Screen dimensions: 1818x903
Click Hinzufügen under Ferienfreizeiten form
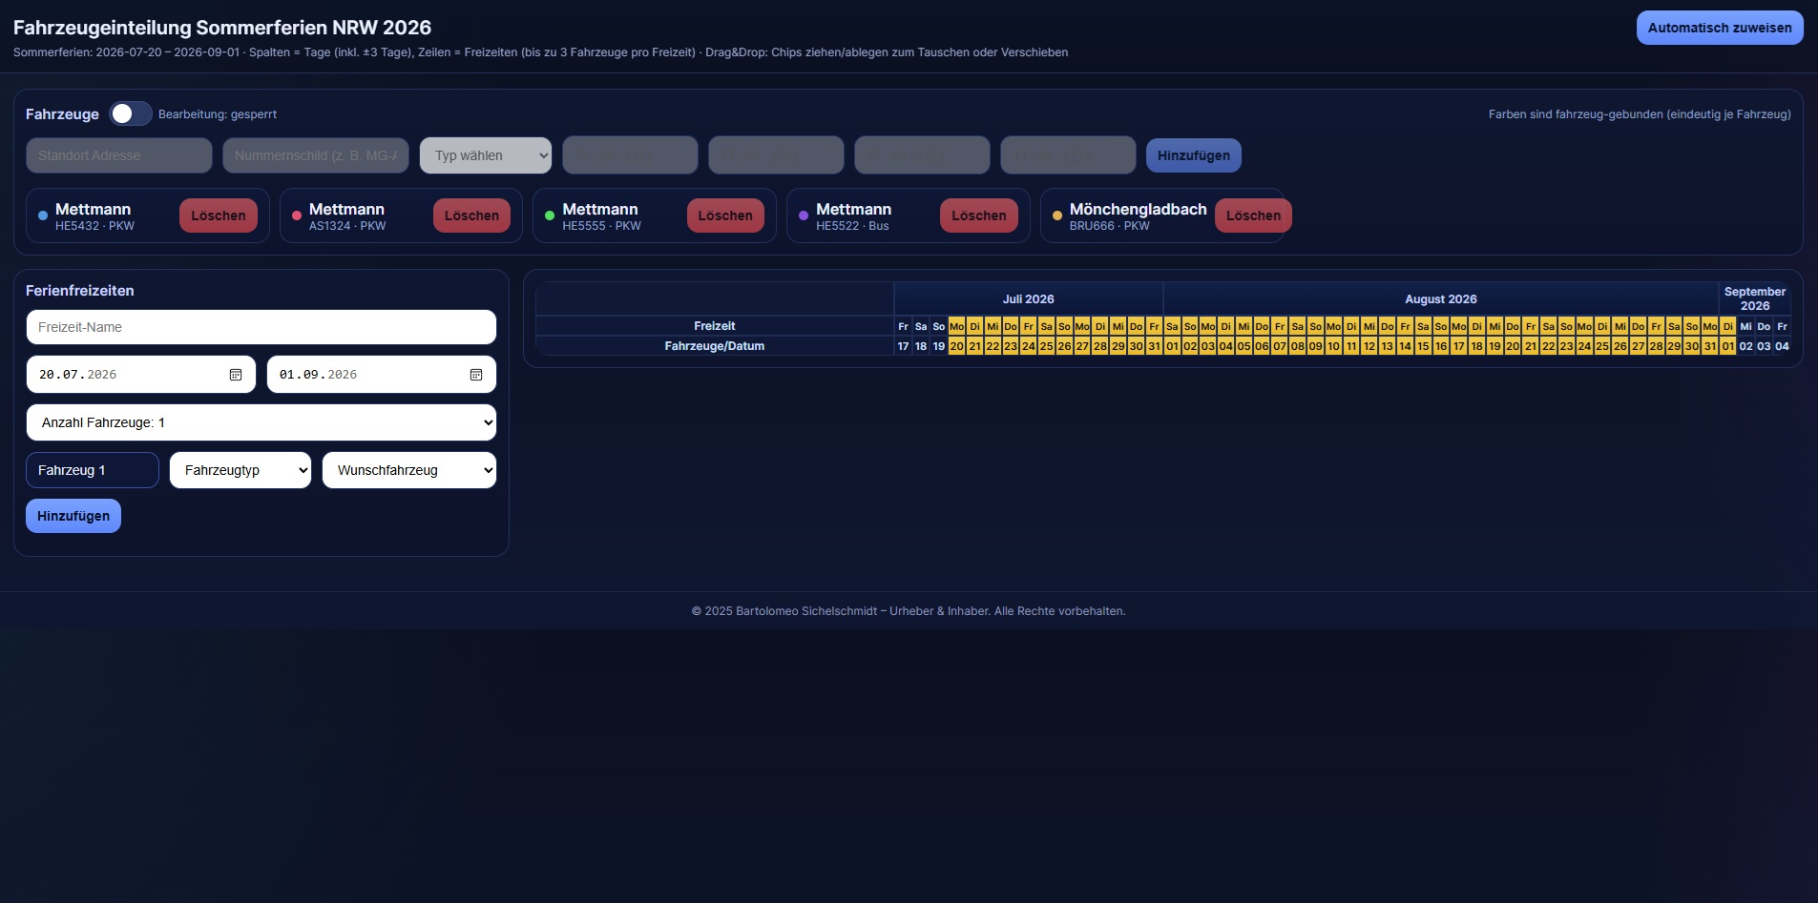[73, 516]
